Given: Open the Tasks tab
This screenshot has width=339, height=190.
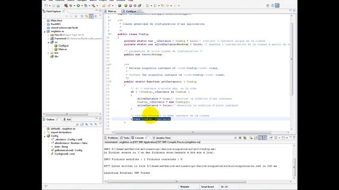Looking at the screenshot, I should (x=125, y=138).
